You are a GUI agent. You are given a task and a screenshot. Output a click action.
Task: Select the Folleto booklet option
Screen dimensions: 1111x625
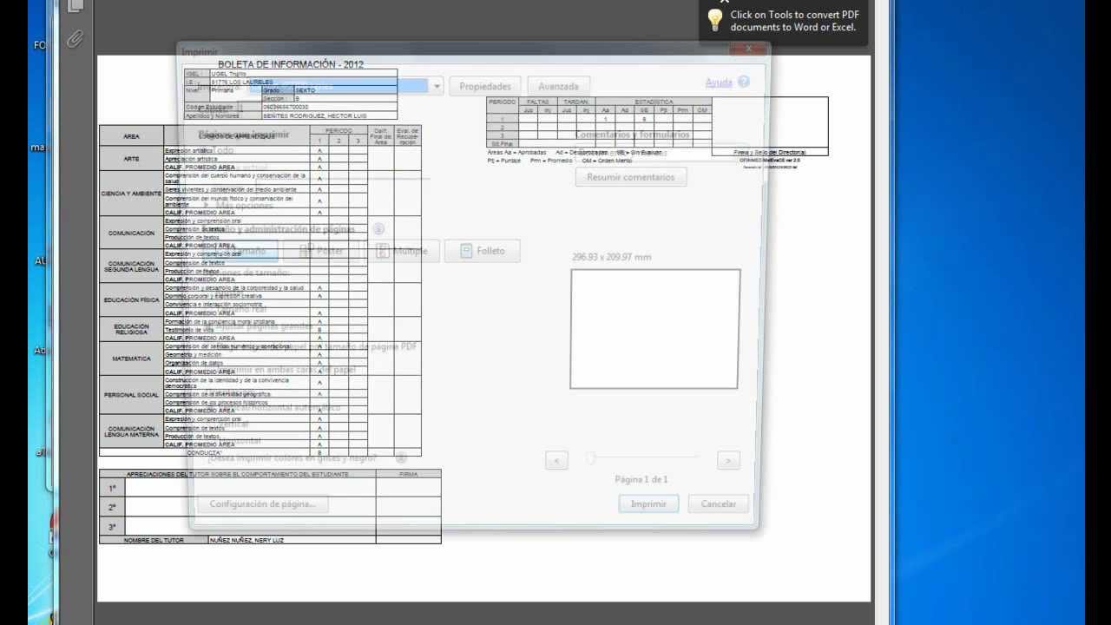pyautogui.click(x=483, y=251)
